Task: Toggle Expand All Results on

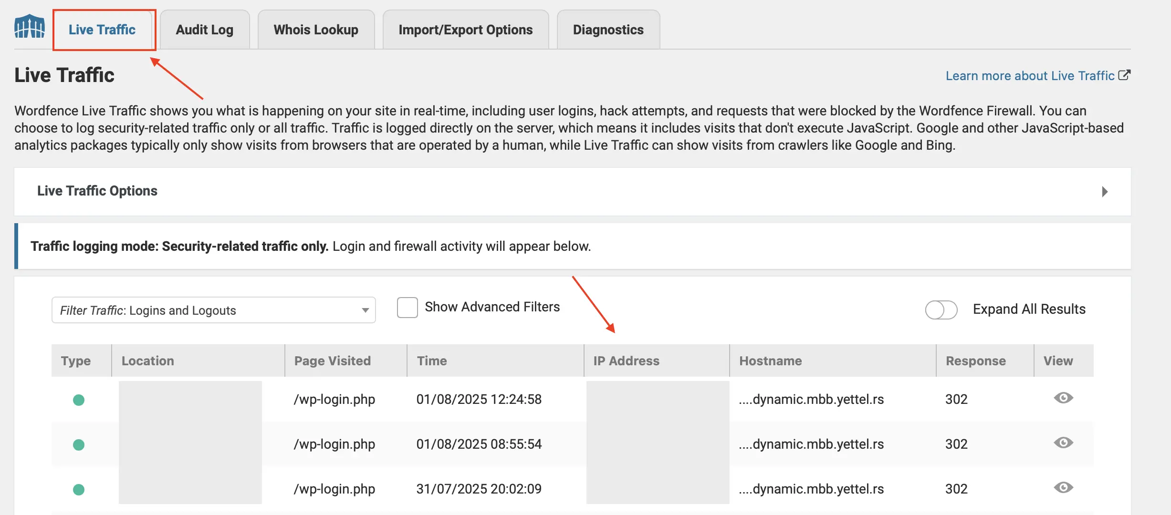Action: (x=941, y=310)
